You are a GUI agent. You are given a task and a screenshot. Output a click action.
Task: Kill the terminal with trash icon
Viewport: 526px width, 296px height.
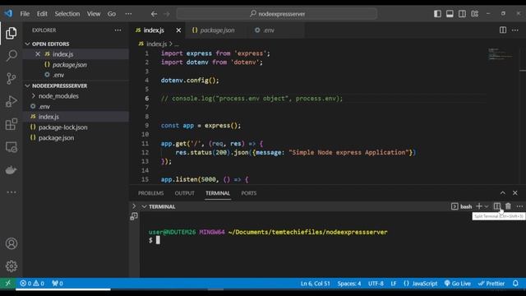pos(508,206)
